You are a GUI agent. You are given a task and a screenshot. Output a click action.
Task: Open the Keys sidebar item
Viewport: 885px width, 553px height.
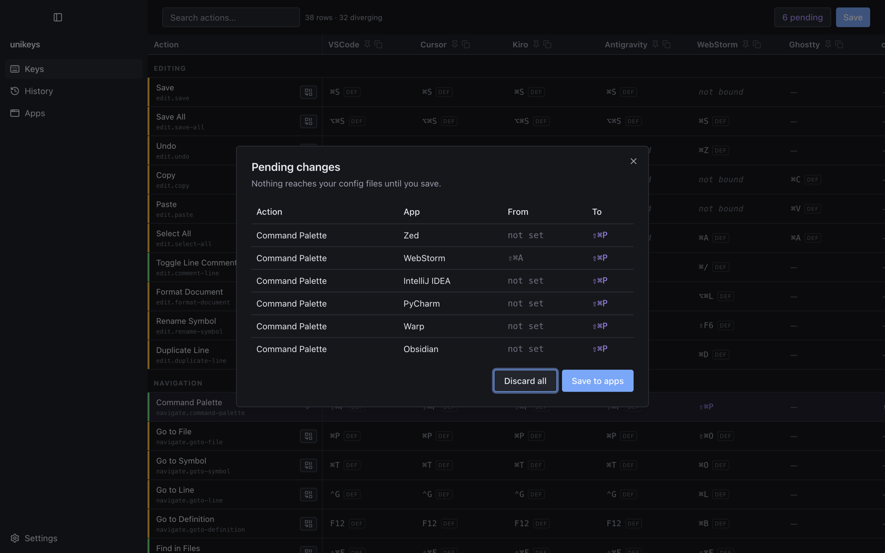click(x=74, y=69)
